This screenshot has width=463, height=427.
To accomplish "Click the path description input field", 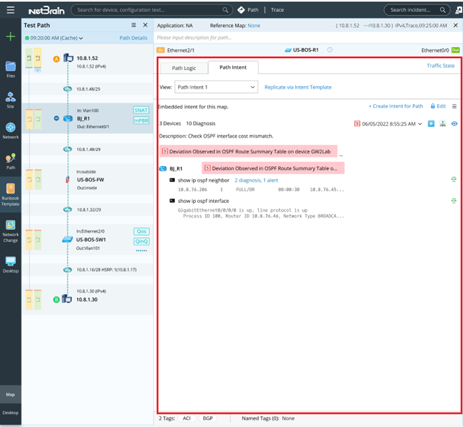I will (307, 38).
